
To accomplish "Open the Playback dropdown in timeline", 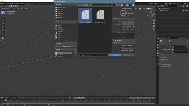I will click(x=8, y=98).
